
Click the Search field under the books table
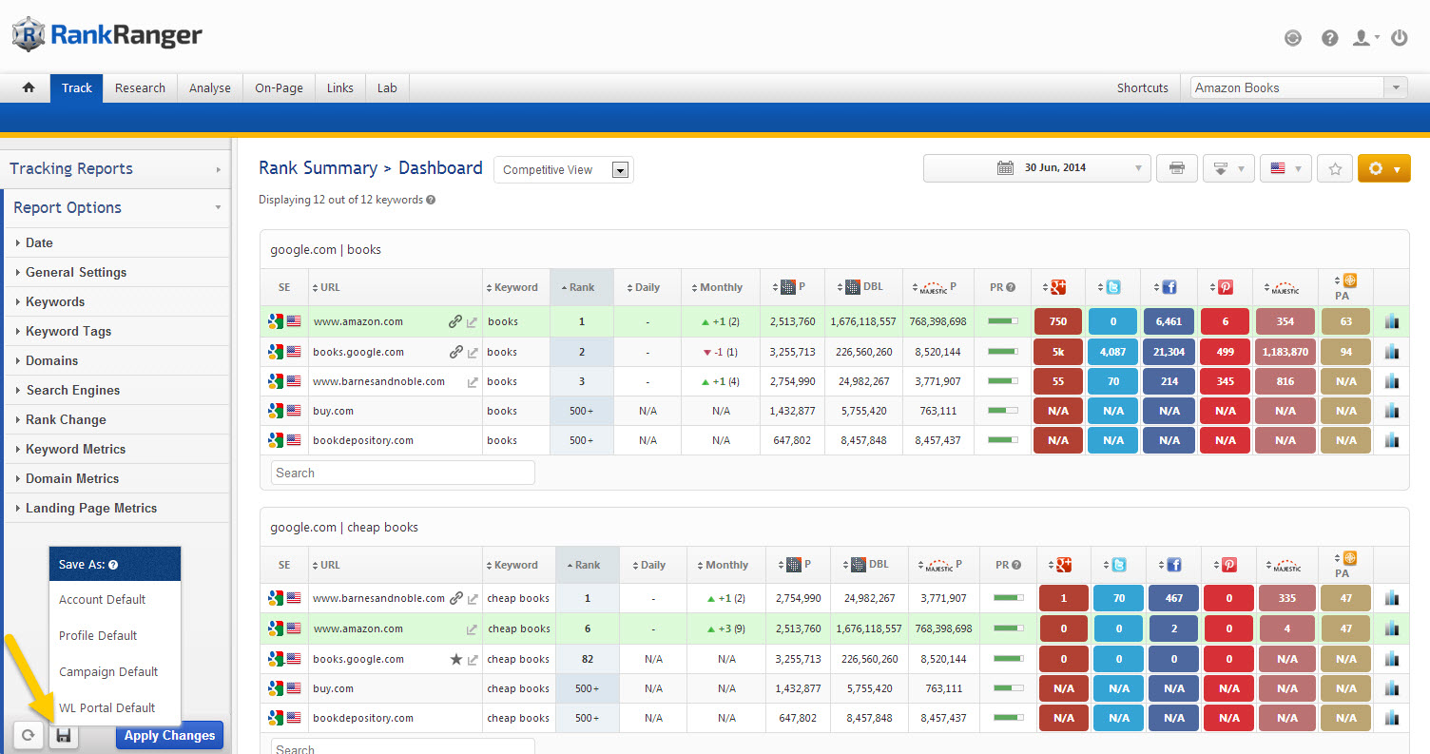coord(402,473)
